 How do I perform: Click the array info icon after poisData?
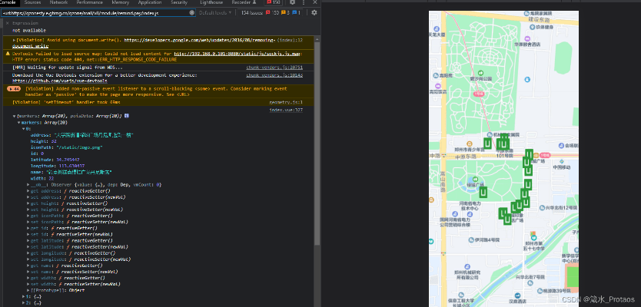(x=128, y=115)
